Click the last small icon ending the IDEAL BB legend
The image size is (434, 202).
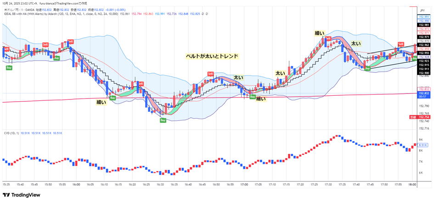click(207, 14)
